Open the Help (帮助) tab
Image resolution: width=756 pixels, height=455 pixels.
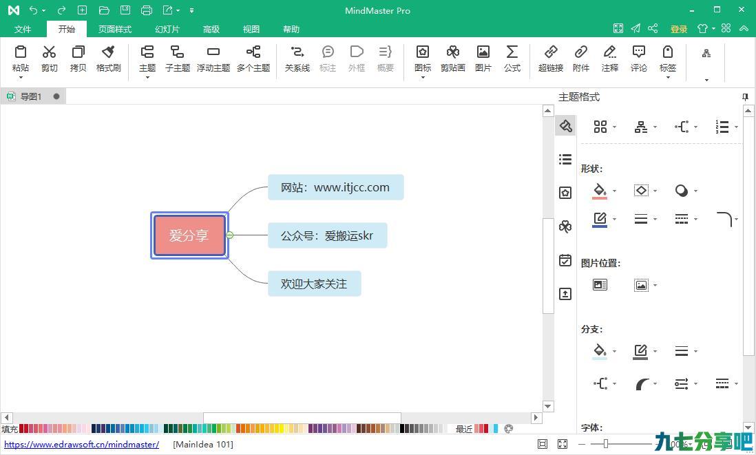tap(291, 30)
